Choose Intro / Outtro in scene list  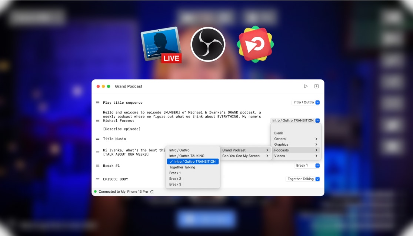pyautogui.click(x=193, y=150)
